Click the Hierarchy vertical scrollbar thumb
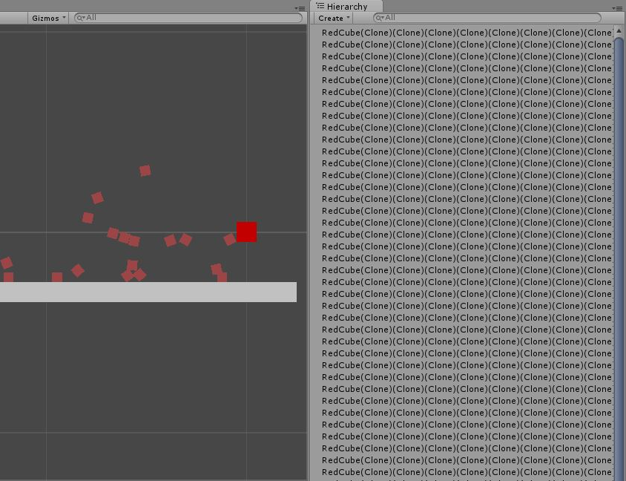Viewport: 626px width, 481px height. [x=619, y=259]
